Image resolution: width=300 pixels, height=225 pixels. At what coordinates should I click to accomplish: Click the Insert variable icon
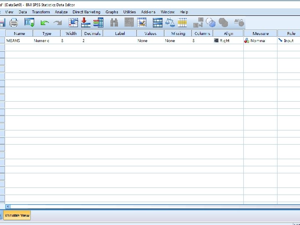[x=142, y=22]
